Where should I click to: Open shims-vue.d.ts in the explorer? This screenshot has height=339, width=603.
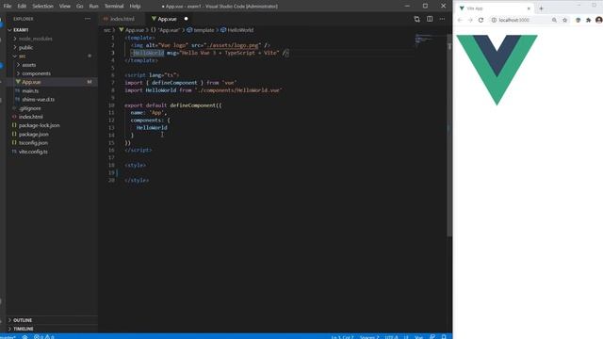[x=52, y=100]
